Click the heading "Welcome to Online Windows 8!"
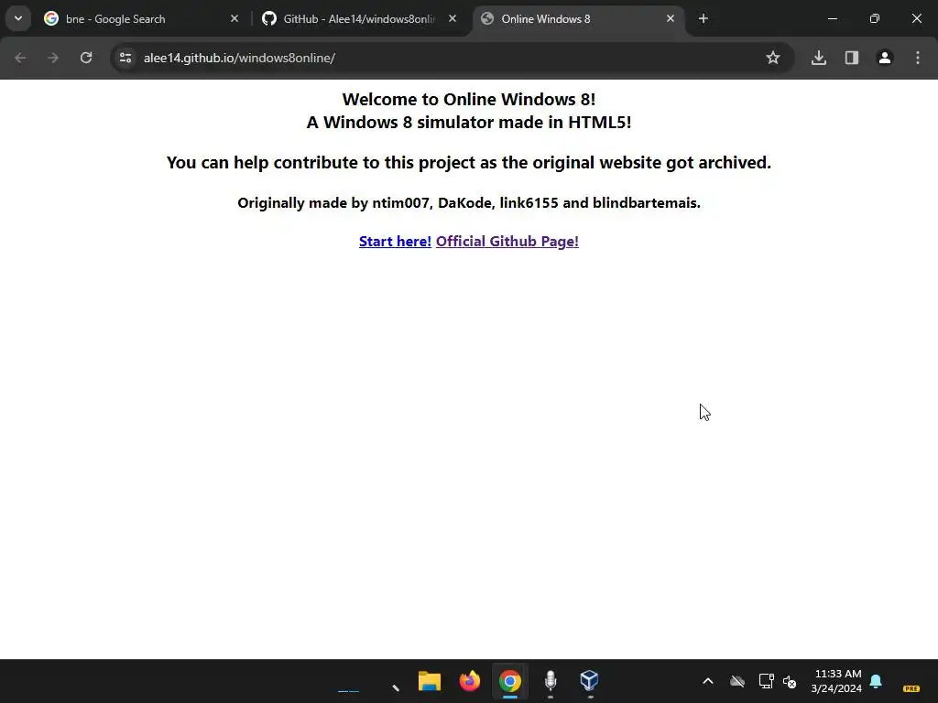Image resolution: width=938 pixels, height=703 pixels. click(469, 99)
